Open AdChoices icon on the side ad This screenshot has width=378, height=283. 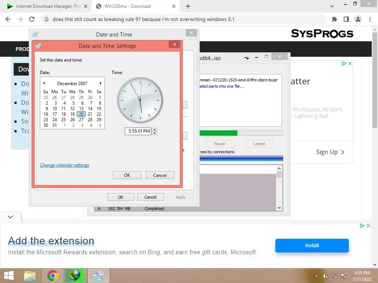(344, 63)
